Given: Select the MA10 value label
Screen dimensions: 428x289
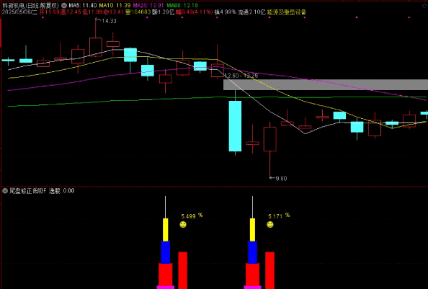Looking at the screenshot, I should coord(115,5).
